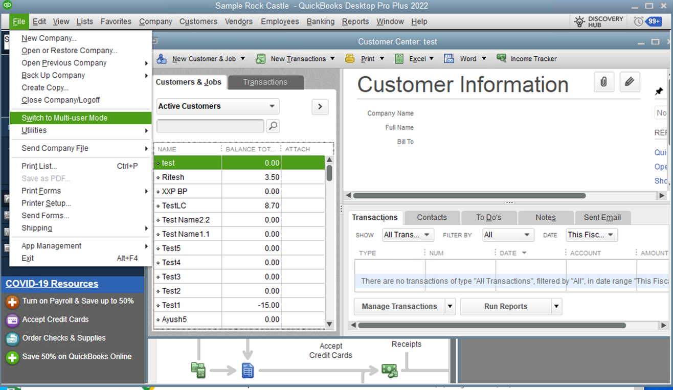
Task: Select customer Test1 with -15.00 balance
Action: point(239,305)
